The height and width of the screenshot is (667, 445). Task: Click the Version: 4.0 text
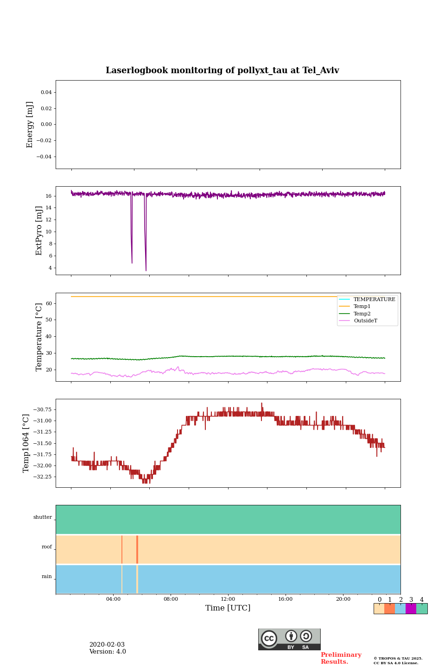click(x=108, y=652)
